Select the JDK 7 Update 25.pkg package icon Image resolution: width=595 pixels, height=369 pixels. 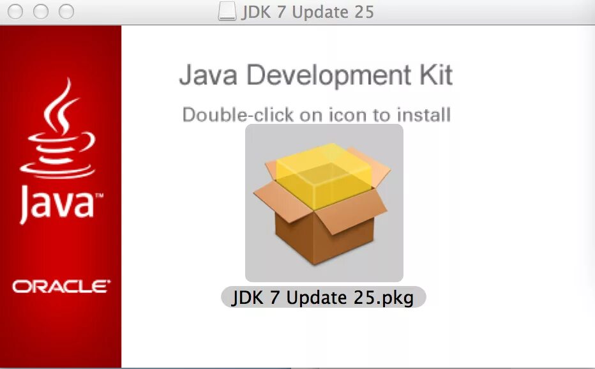(x=324, y=203)
